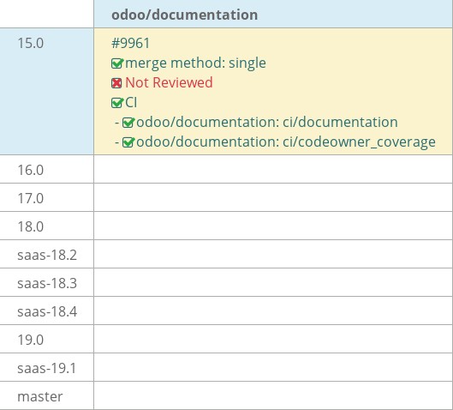The width and height of the screenshot is (453, 410).
Task: Select the saas-18.4 branch row label
Action: [47, 311]
